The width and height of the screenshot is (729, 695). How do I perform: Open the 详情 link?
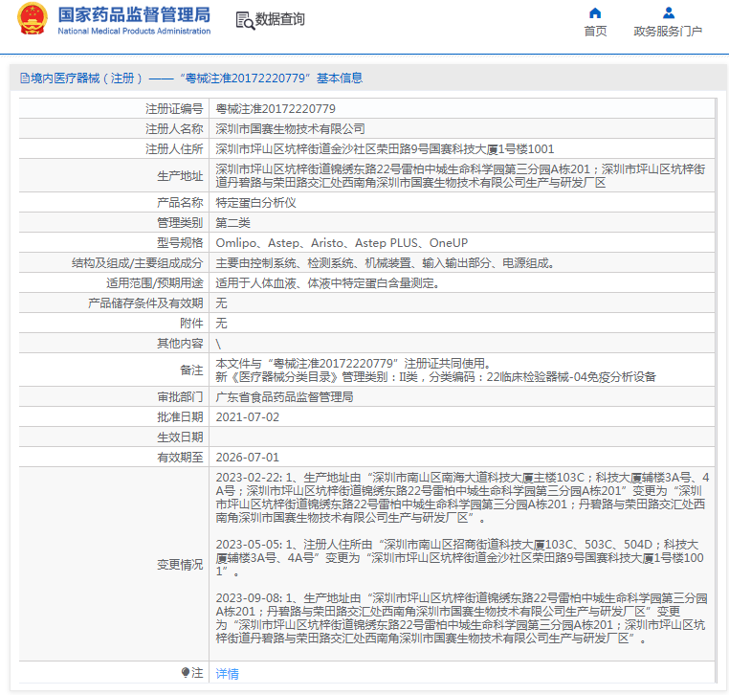click(x=227, y=673)
